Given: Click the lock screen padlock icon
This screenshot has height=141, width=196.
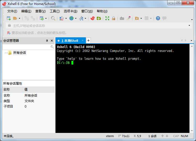Looking at the screenshot, I should coord(114,18).
